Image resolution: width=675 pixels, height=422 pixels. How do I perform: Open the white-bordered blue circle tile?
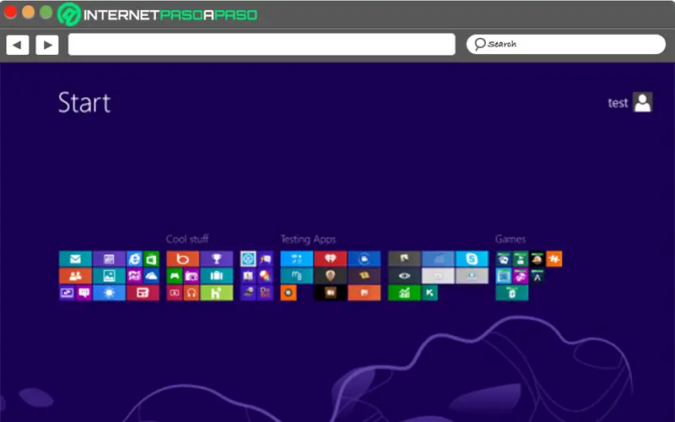coord(248,259)
